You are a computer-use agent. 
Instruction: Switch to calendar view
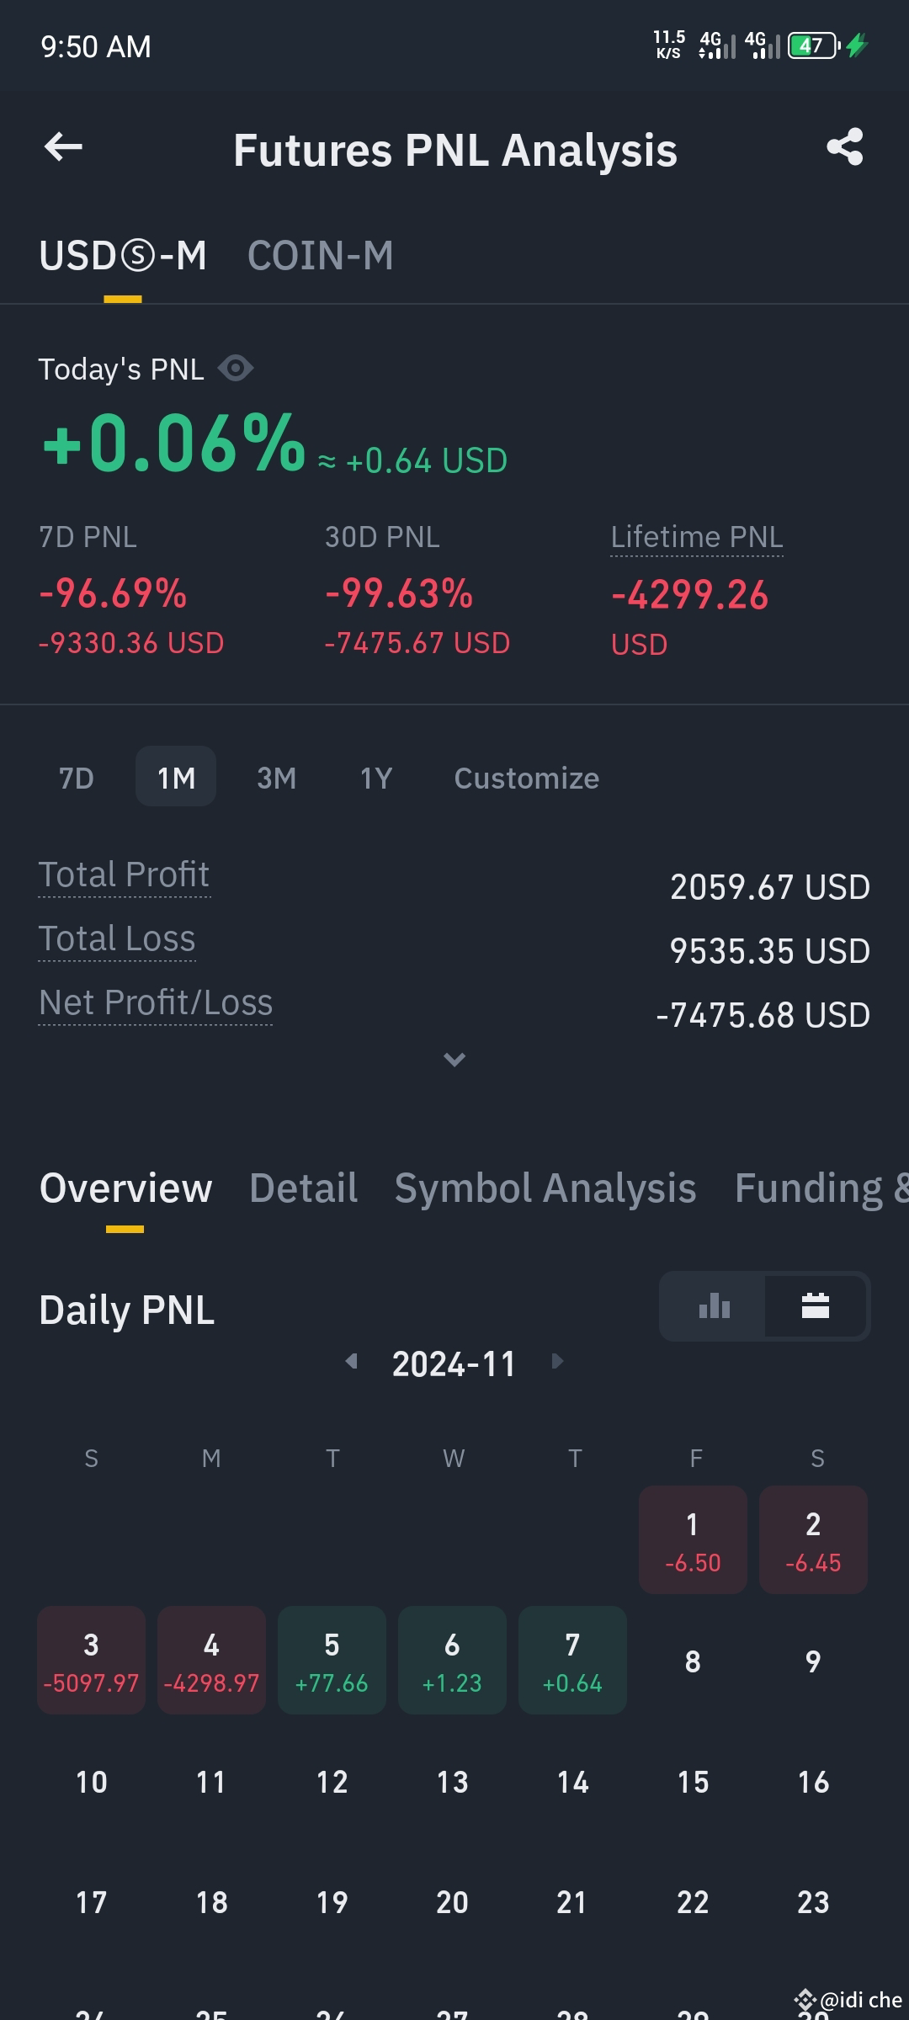(816, 1306)
